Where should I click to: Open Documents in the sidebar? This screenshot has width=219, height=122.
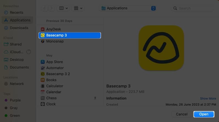click(17, 67)
